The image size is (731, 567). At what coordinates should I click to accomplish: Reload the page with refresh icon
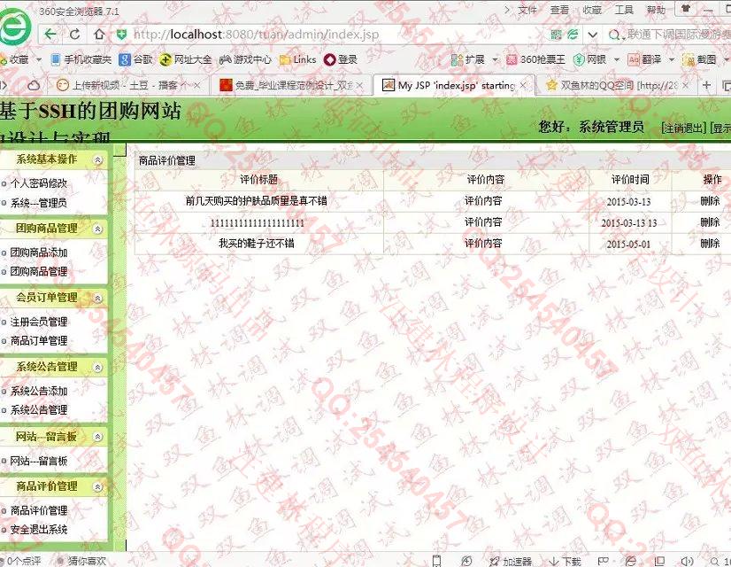[74, 34]
